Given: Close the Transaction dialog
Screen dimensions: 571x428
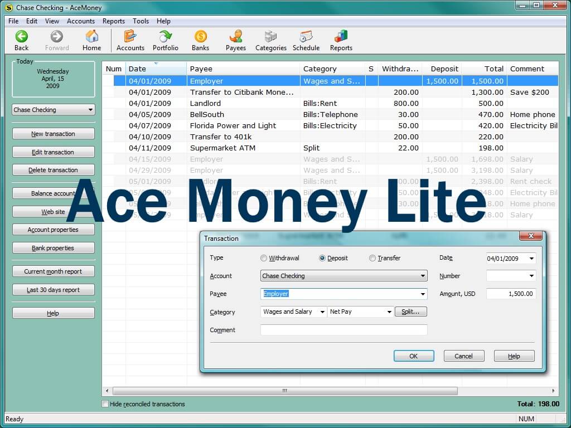Looking at the screenshot, I should pyautogui.click(x=531, y=236).
